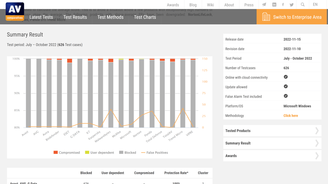Click the User dependent column header
Image resolution: width=328 pixels, height=184 pixels.
[x=112, y=173]
